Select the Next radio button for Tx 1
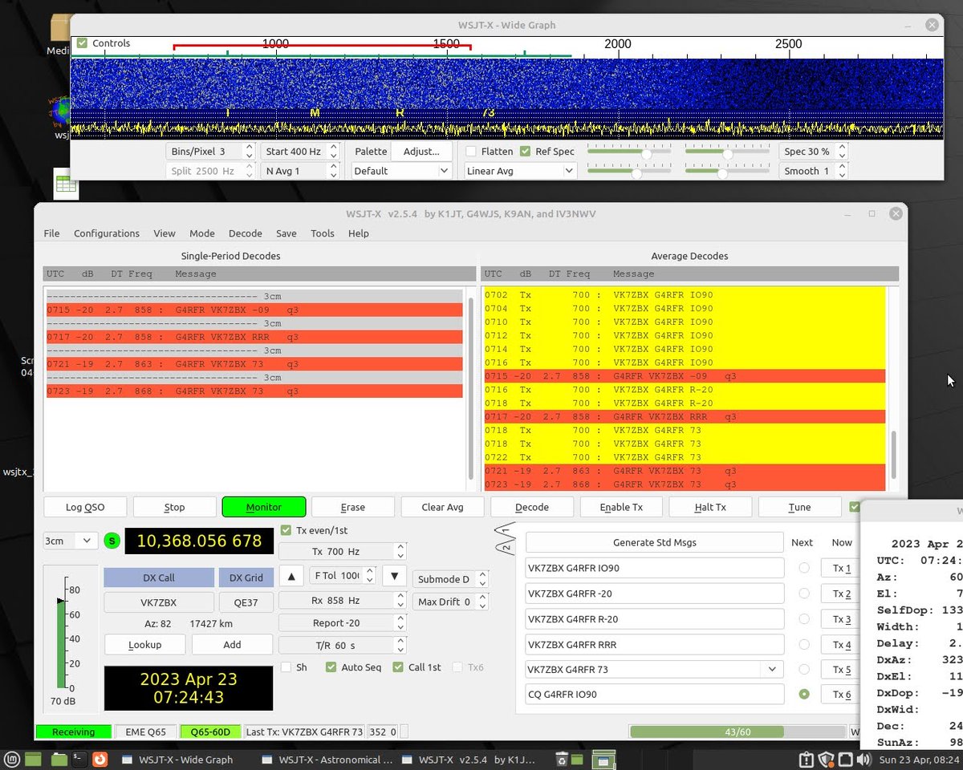The height and width of the screenshot is (770, 963). coord(804,568)
